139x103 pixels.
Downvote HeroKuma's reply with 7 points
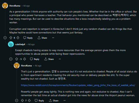tap(29, 100)
